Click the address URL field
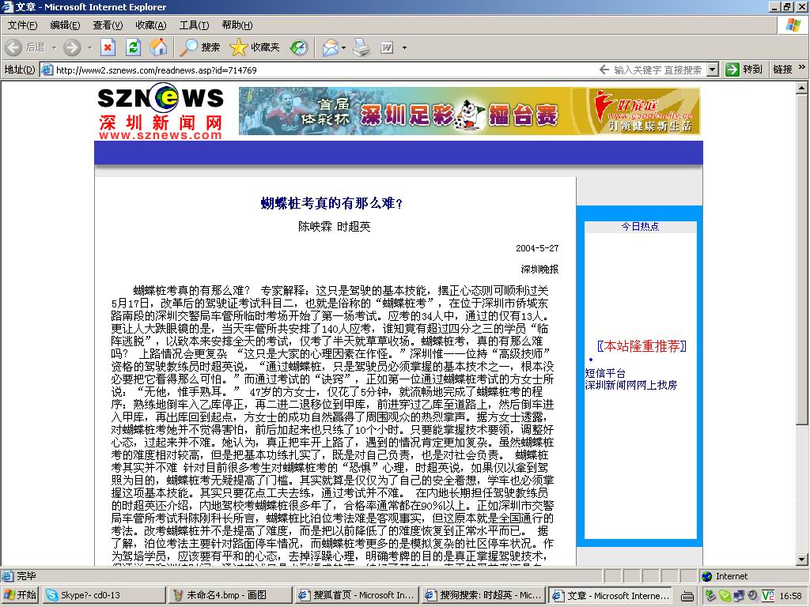 (316, 70)
